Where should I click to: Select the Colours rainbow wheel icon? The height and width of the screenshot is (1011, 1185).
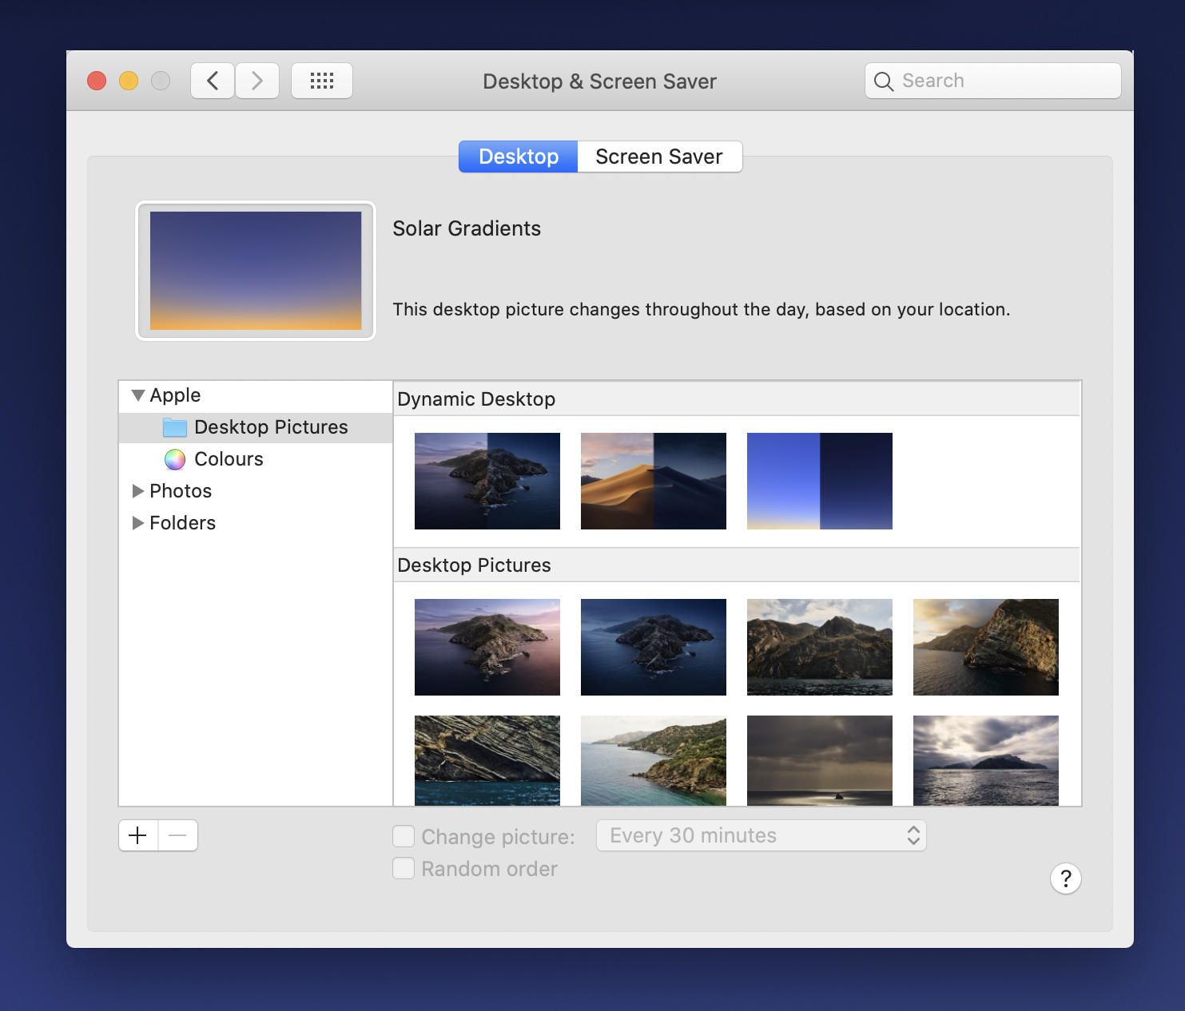(175, 459)
